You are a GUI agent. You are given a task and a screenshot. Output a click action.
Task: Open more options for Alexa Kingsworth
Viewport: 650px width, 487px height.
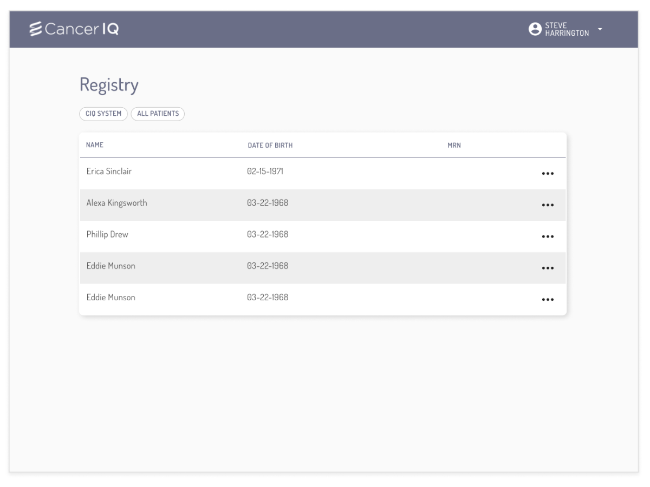coord(548,205)
